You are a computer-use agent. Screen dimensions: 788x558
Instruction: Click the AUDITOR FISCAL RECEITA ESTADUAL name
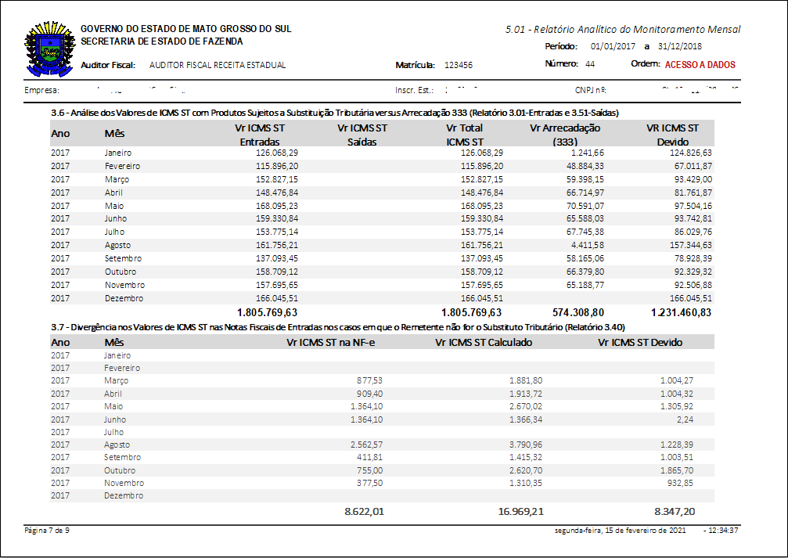217,66
